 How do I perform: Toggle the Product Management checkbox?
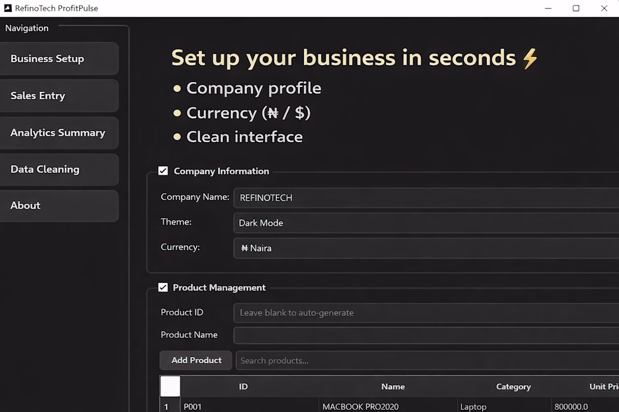pyautogui.click(x=163, y=287)
